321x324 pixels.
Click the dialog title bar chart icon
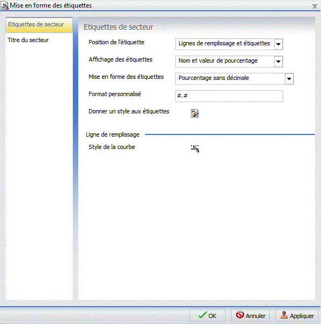[4, 5]
